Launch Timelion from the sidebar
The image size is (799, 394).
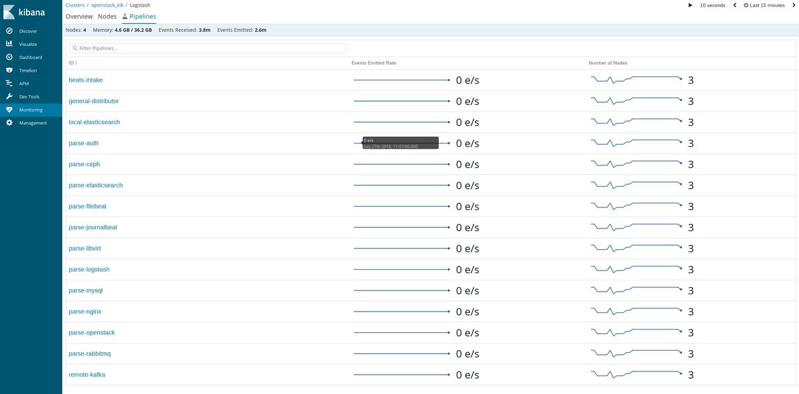pyautogui.click(x=27, y=70)
